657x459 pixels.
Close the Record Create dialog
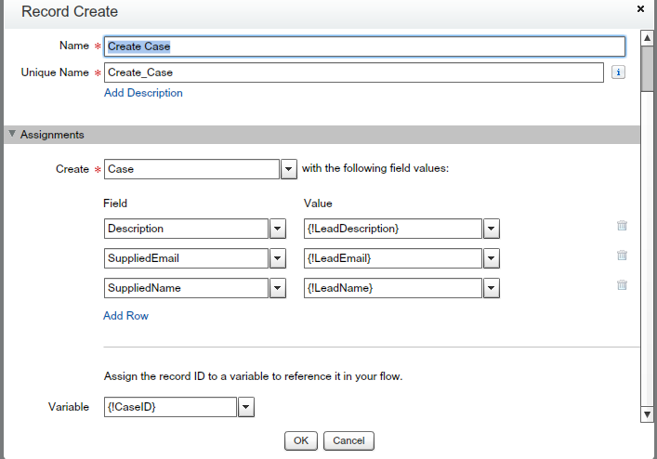tap(640, 8)
